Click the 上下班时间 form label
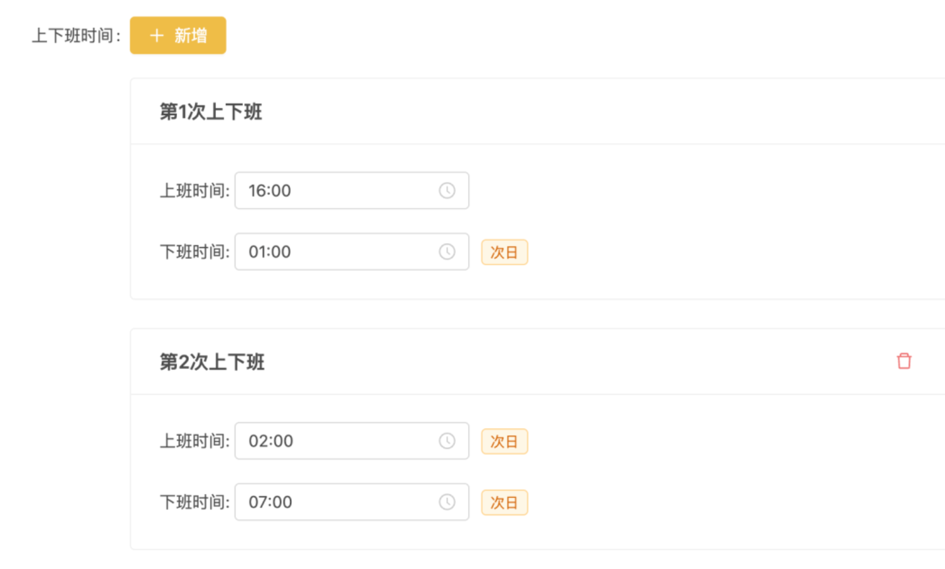Image resolution: width=945 pixels, height=569 pixels. coord(76,36)
